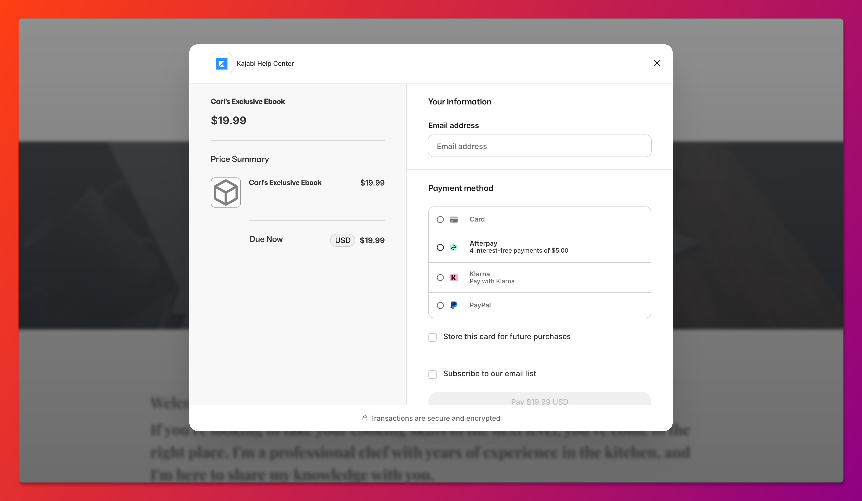
Task: Click the PayPal logo icon
Action: [x=454, y=305]
